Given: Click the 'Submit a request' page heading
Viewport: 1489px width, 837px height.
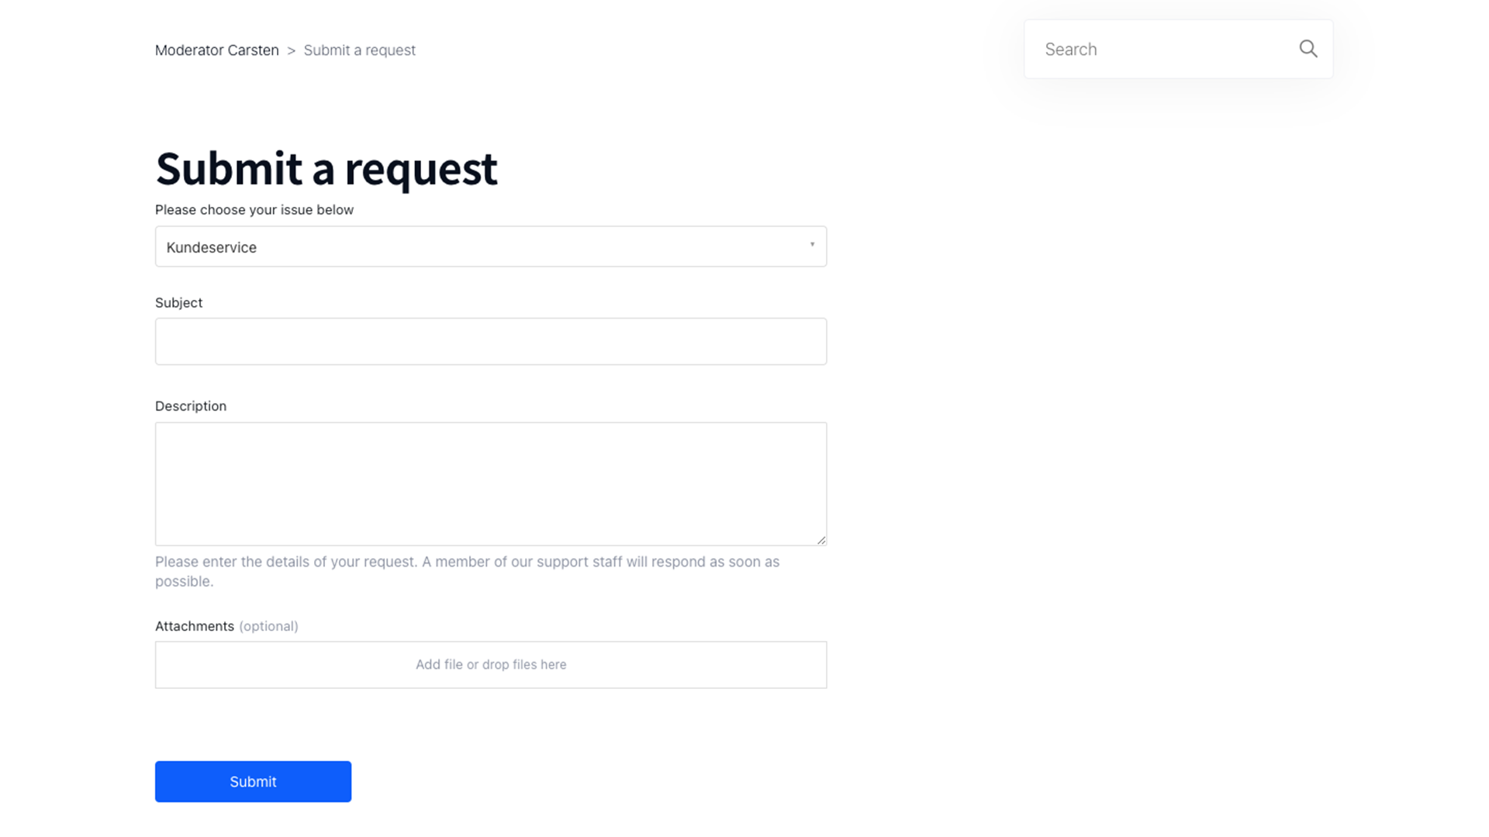Looking at the screenshot, I should click(326, 168).
